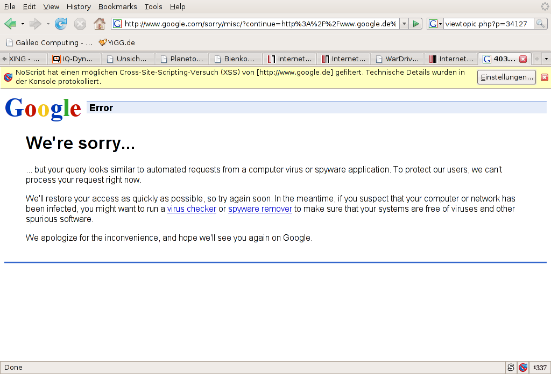Follow the virus checker link
The image size is (551, 374).
click(x=192, y=208)
